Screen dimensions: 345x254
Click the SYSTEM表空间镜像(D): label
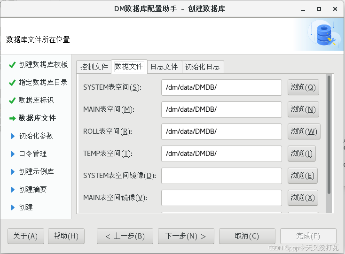[x=119, y=176]
